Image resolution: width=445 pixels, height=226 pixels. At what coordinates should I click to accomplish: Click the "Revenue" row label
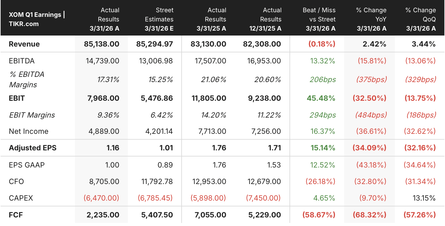tap(24, 44)
